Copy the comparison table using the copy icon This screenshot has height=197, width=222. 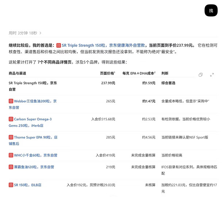coord(200,75)
